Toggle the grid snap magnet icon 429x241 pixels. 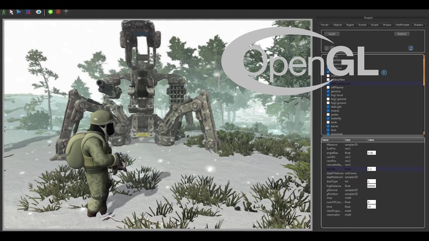click(x=28, y=12)
